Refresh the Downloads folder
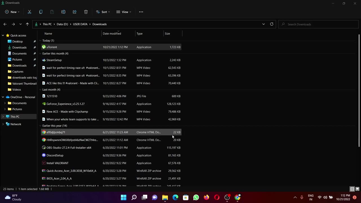The height and width of the screenshot is (203, 361). click(272, 24)
